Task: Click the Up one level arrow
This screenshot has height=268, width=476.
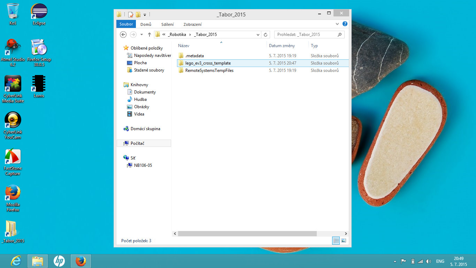Action: click(x=149, y=35)
